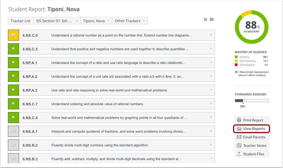The width and height of the screenshot is (283, 168).
Task: Click the View Reports button
Action: tap(252, 129)
